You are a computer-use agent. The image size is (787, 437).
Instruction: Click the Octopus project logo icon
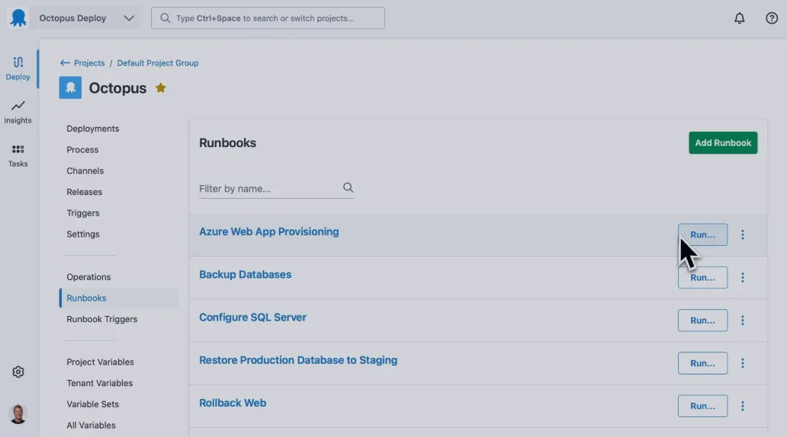tap(70, 88)
